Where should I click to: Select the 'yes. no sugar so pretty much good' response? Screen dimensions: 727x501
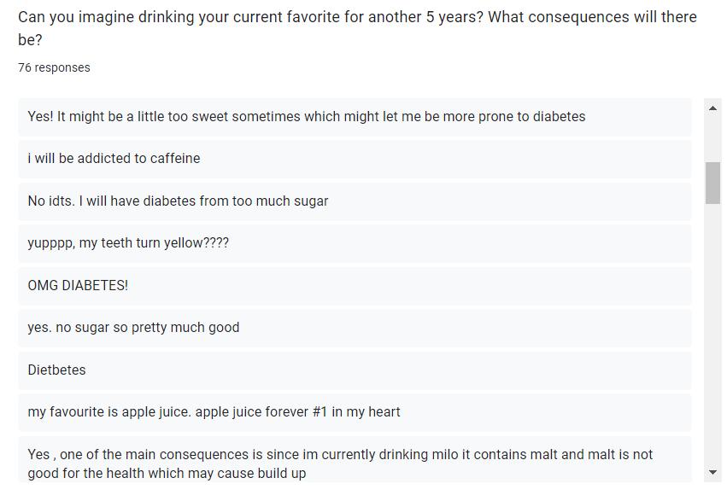[355, 328]
